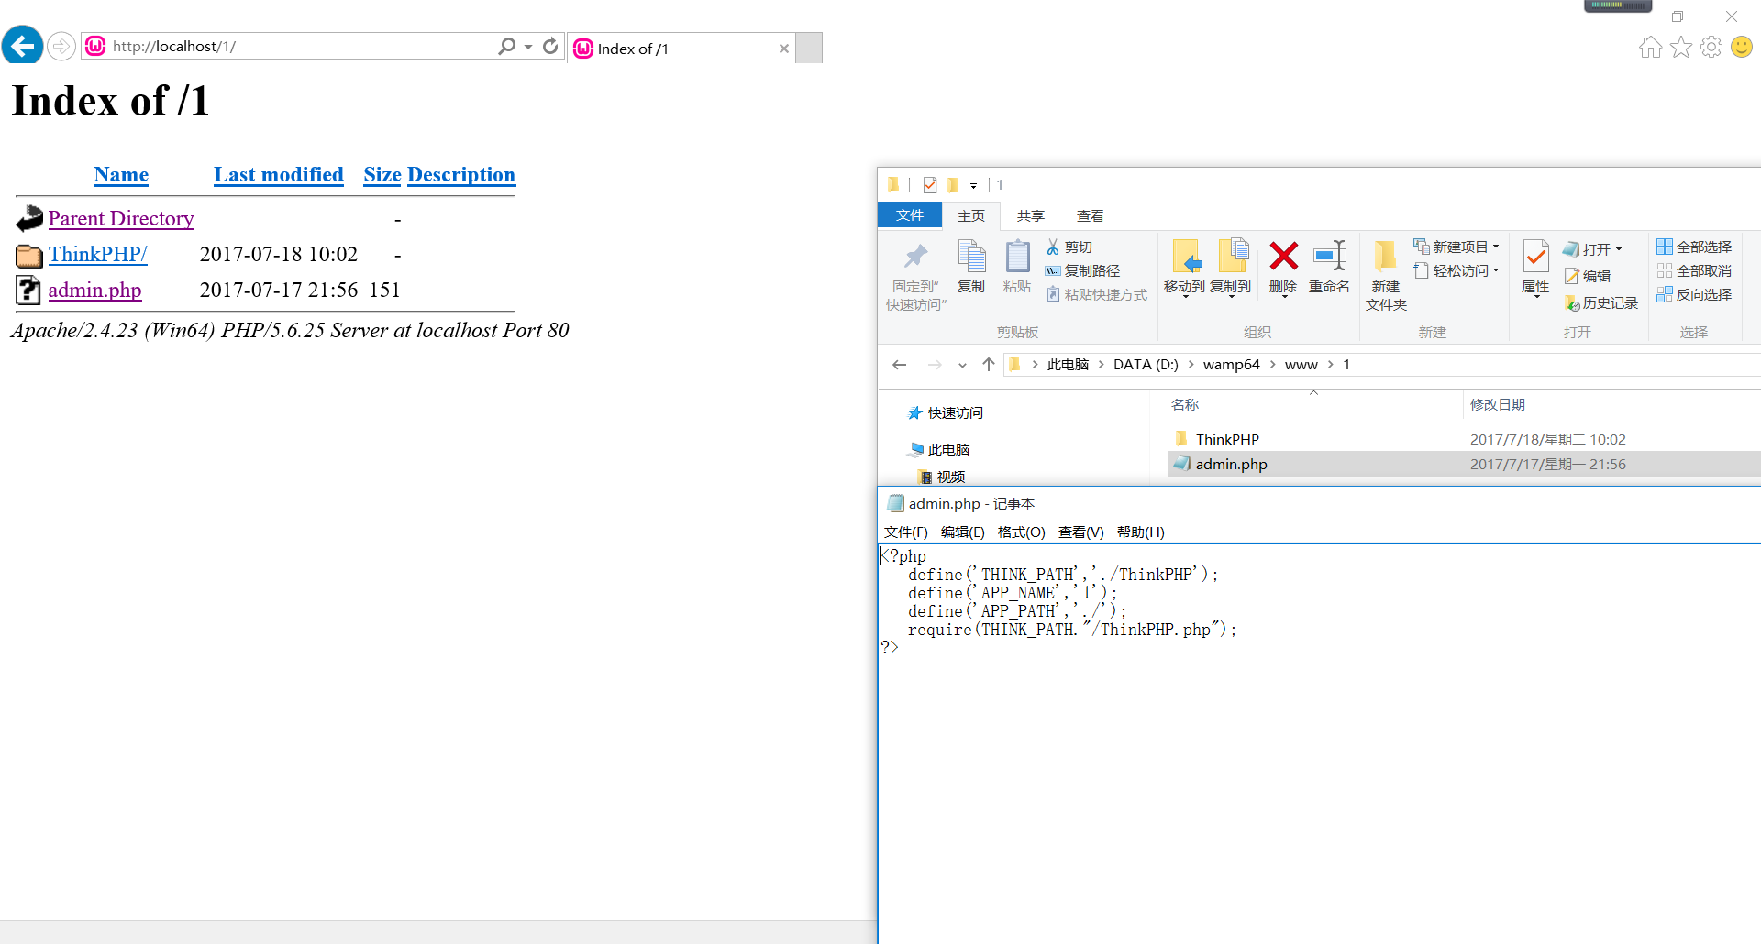This screenshot has width=1761, height=944.
Task: Open Notepad Format (格式O) menu
Action: point(1021,532)
